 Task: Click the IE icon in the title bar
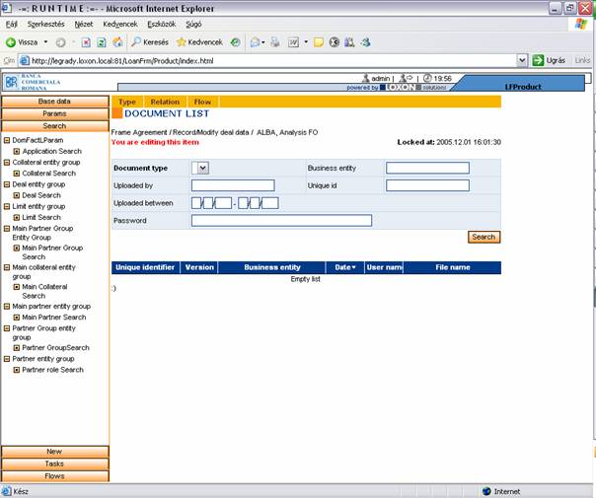click(6, 8)
